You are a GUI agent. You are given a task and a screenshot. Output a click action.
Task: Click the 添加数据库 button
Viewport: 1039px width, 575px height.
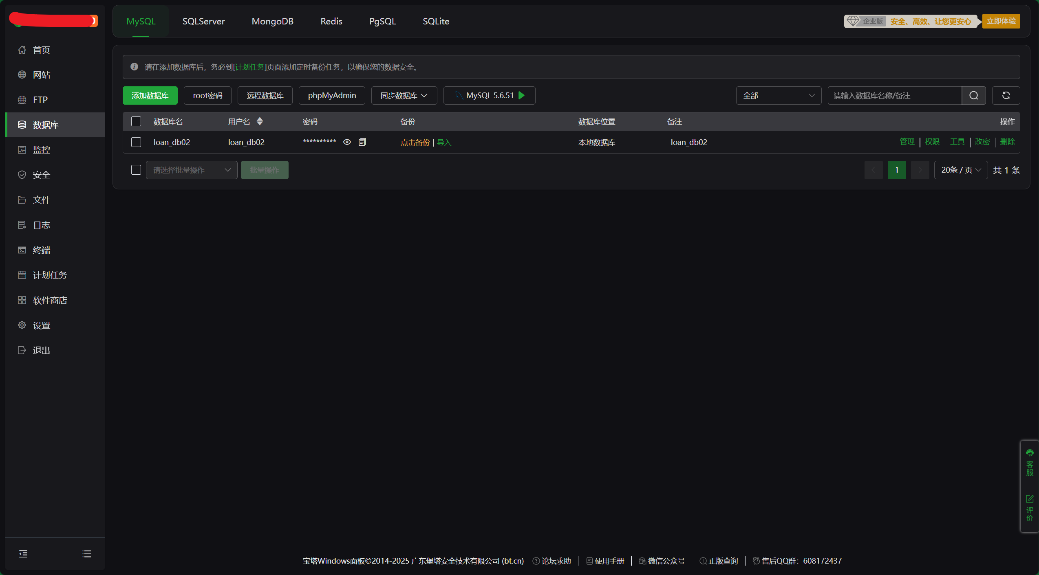pyautogui.click(x=150, y=95)
